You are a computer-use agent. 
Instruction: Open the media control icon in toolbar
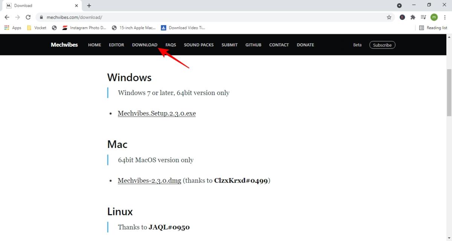(423, 17)
